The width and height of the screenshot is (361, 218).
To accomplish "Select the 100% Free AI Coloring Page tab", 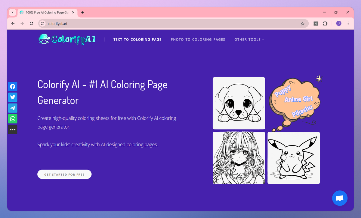I will click(x=47, y=12).
